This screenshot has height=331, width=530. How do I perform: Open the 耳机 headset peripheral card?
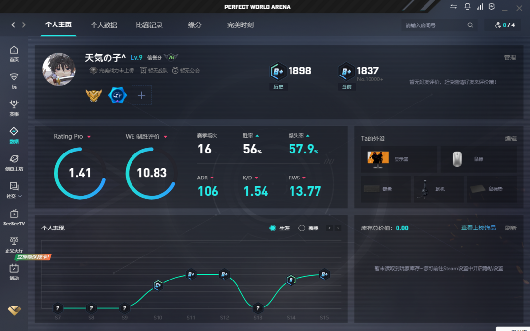pyautogui.click(x=439, y=189)
